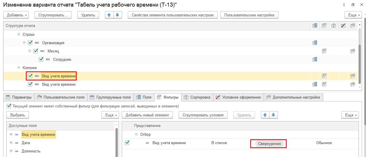Screen dimensions: 366x157
Task: Move filter condition down with arrow button
Action: (273, 115)
